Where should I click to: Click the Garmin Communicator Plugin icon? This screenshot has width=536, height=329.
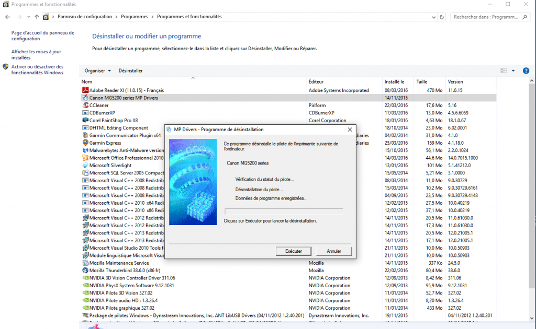(x=85, y=135)
